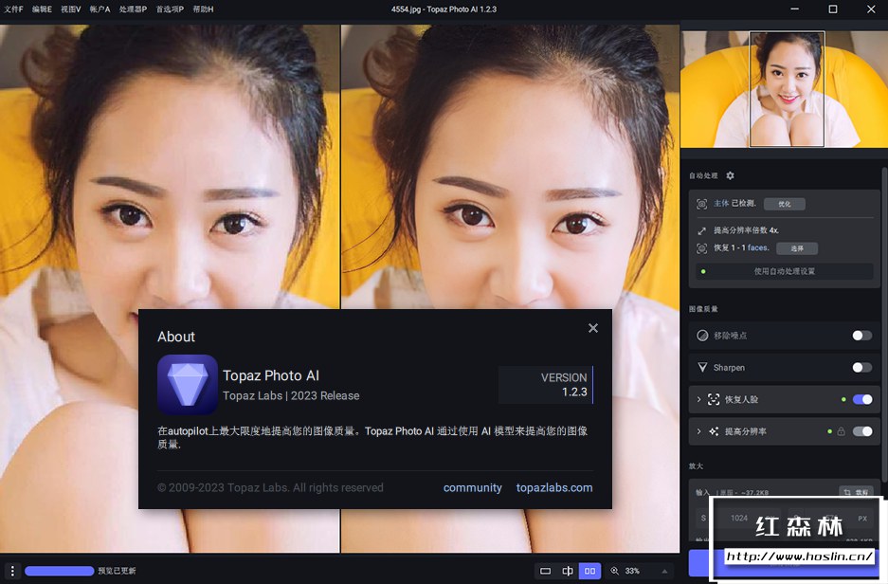
Task: Open the 文件F menu
Action: tap(13, 9)
